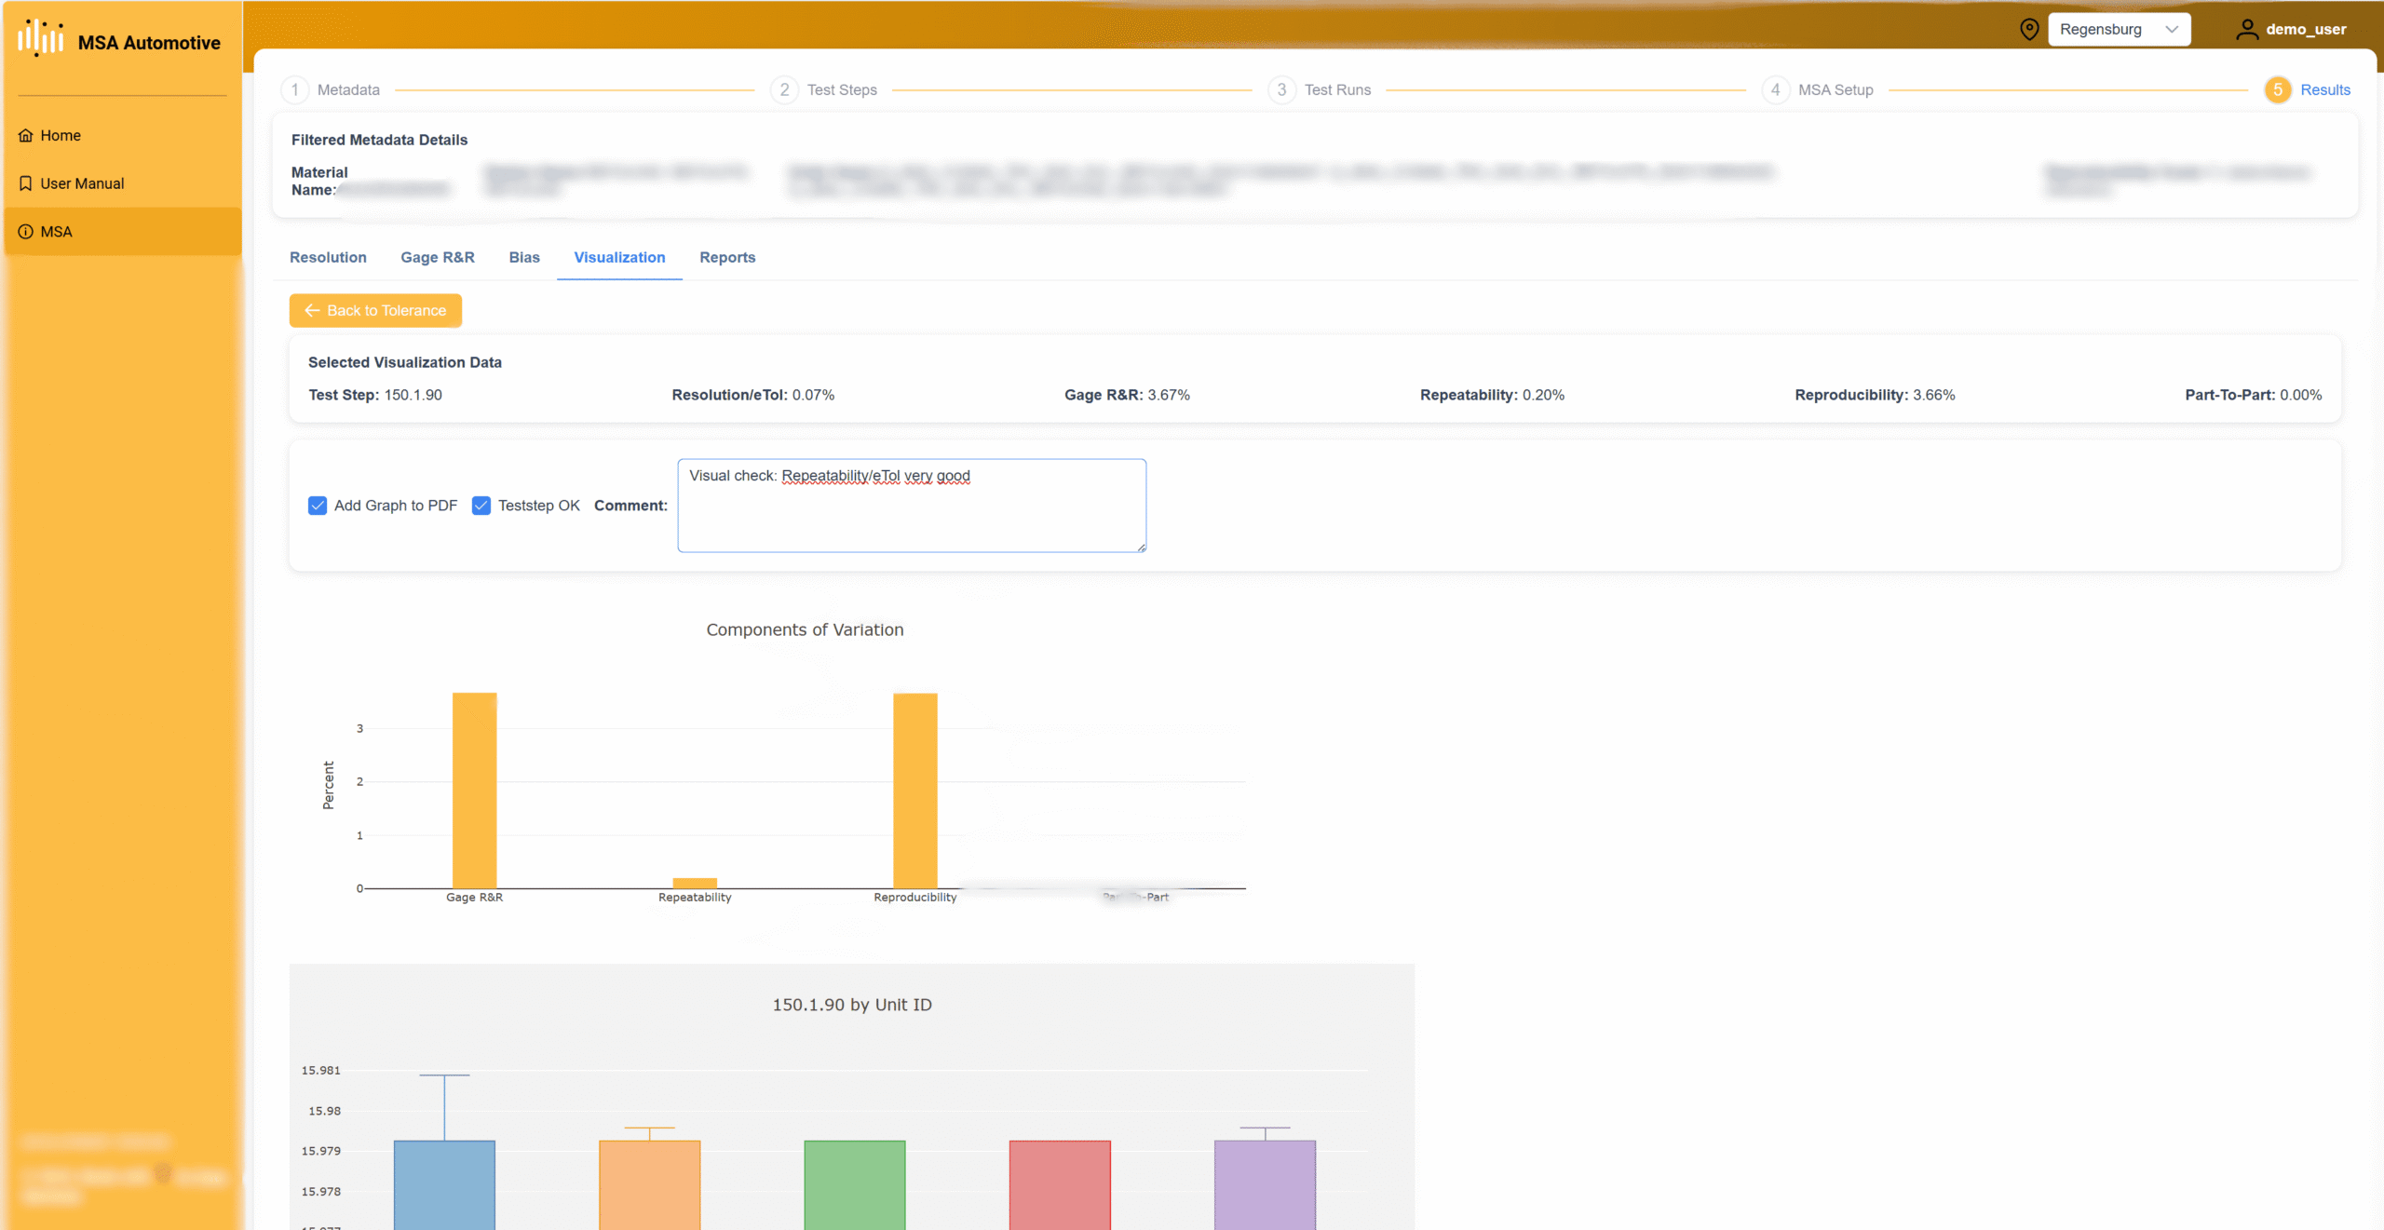Open User Manual bookmark icon
The height and width of the screenshot is (1230, 2384).
point(25,183)
